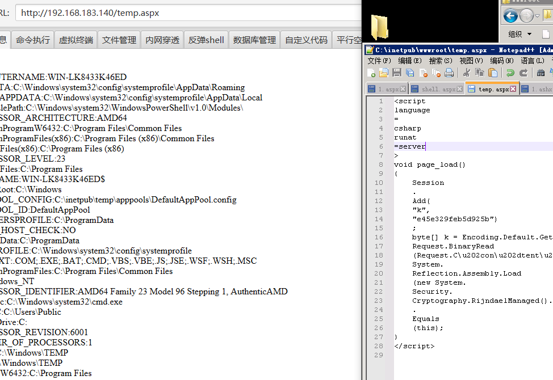Open Explorer recent locations dropdown arrow
Viewport: 553px width, 380px height.
click(537, 16)
